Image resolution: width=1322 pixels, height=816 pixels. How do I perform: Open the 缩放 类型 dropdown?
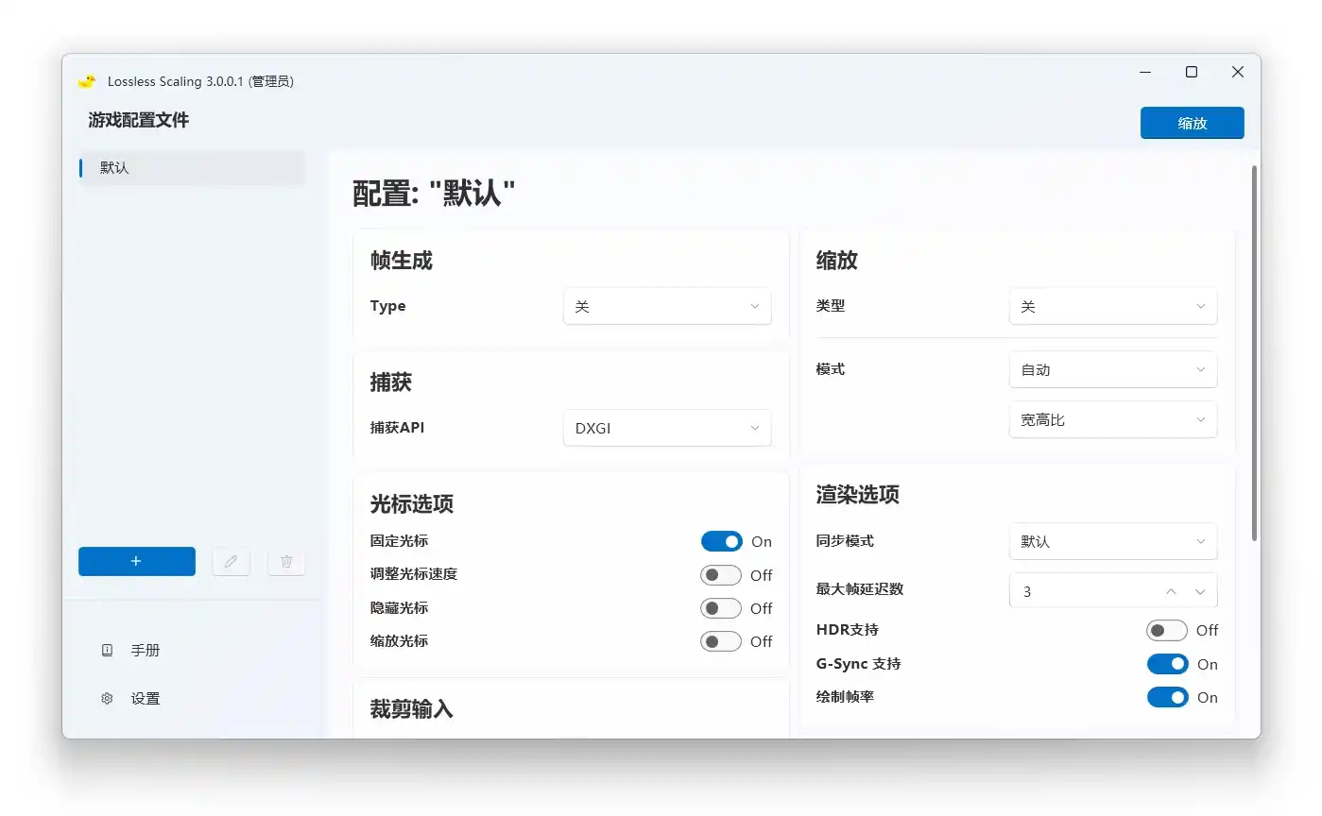(x=1113, y=307)
